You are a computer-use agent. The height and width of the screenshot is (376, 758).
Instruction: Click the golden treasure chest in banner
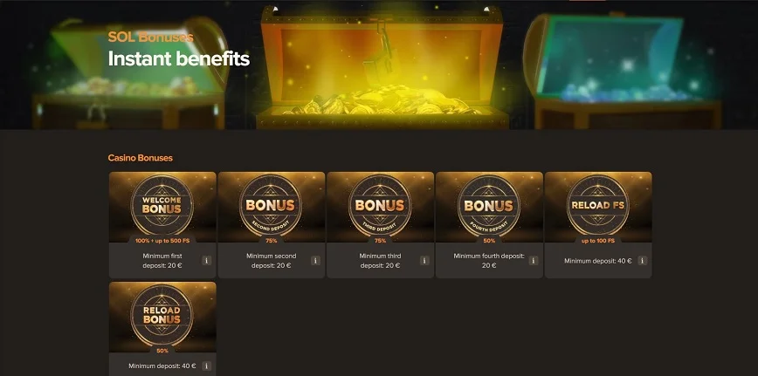point(382,67)
